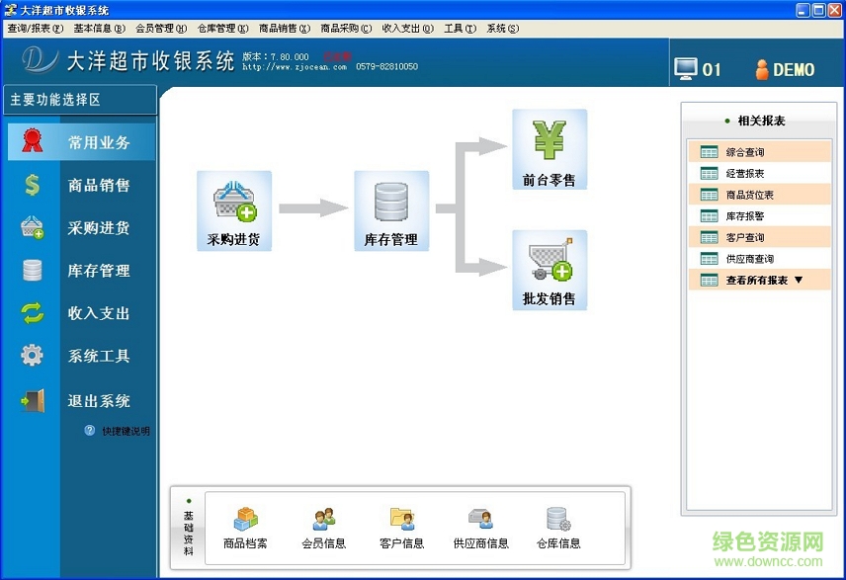Open 批发销售 wholesale cart icon
Viewport: 846px width, 580px height.
pyautogui.click(x=550, y=268)
